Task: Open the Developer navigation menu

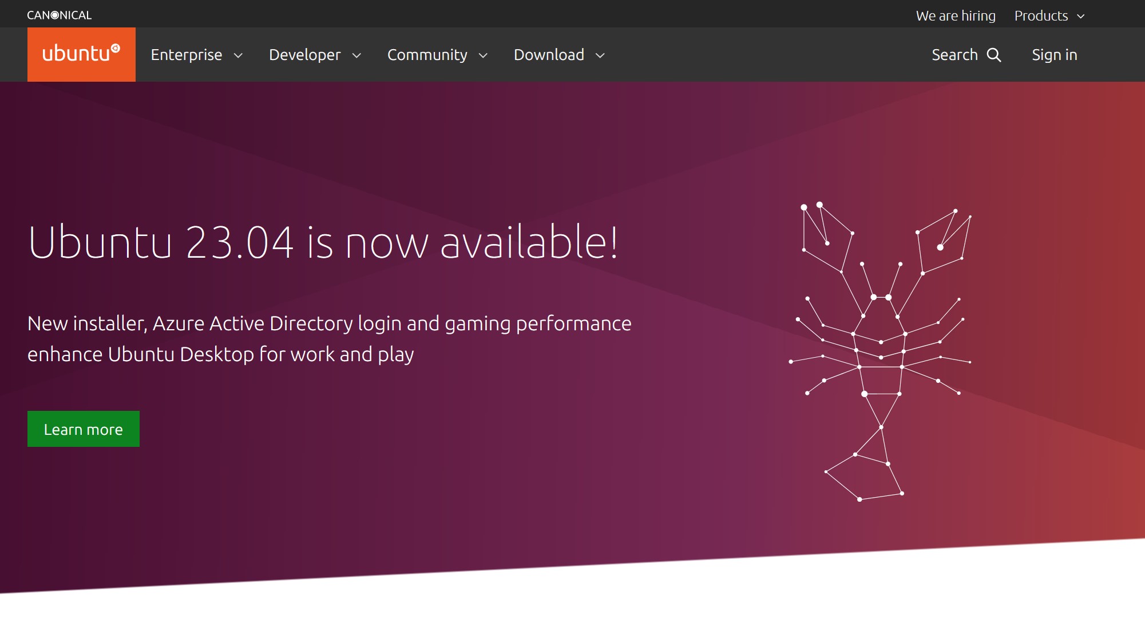Action: (x=304, y=55)
